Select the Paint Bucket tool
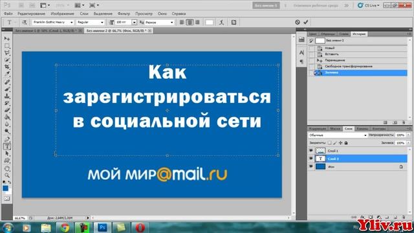Image resolution: width=414 pixels, height=233 pixels. coord(7,118)
